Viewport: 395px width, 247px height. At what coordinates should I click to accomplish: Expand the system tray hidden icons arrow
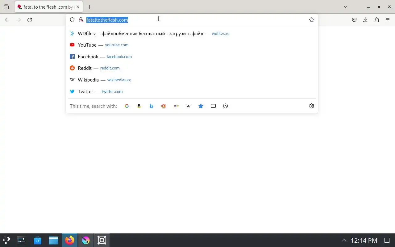[x=344, y=240]
